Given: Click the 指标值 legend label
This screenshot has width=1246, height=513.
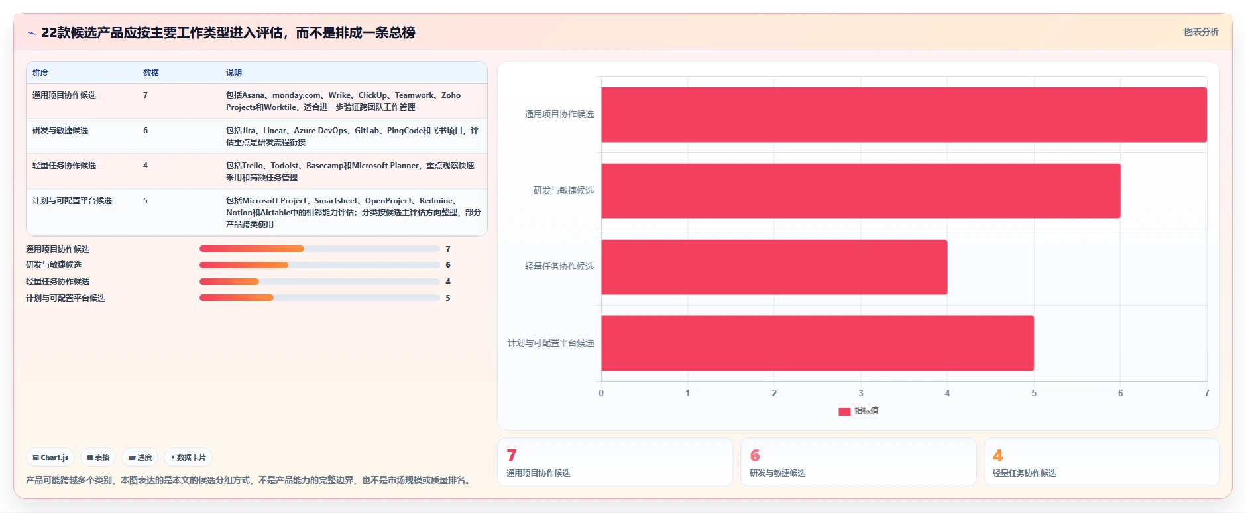Looking at the screenshot, I should [x=866, y=411].
